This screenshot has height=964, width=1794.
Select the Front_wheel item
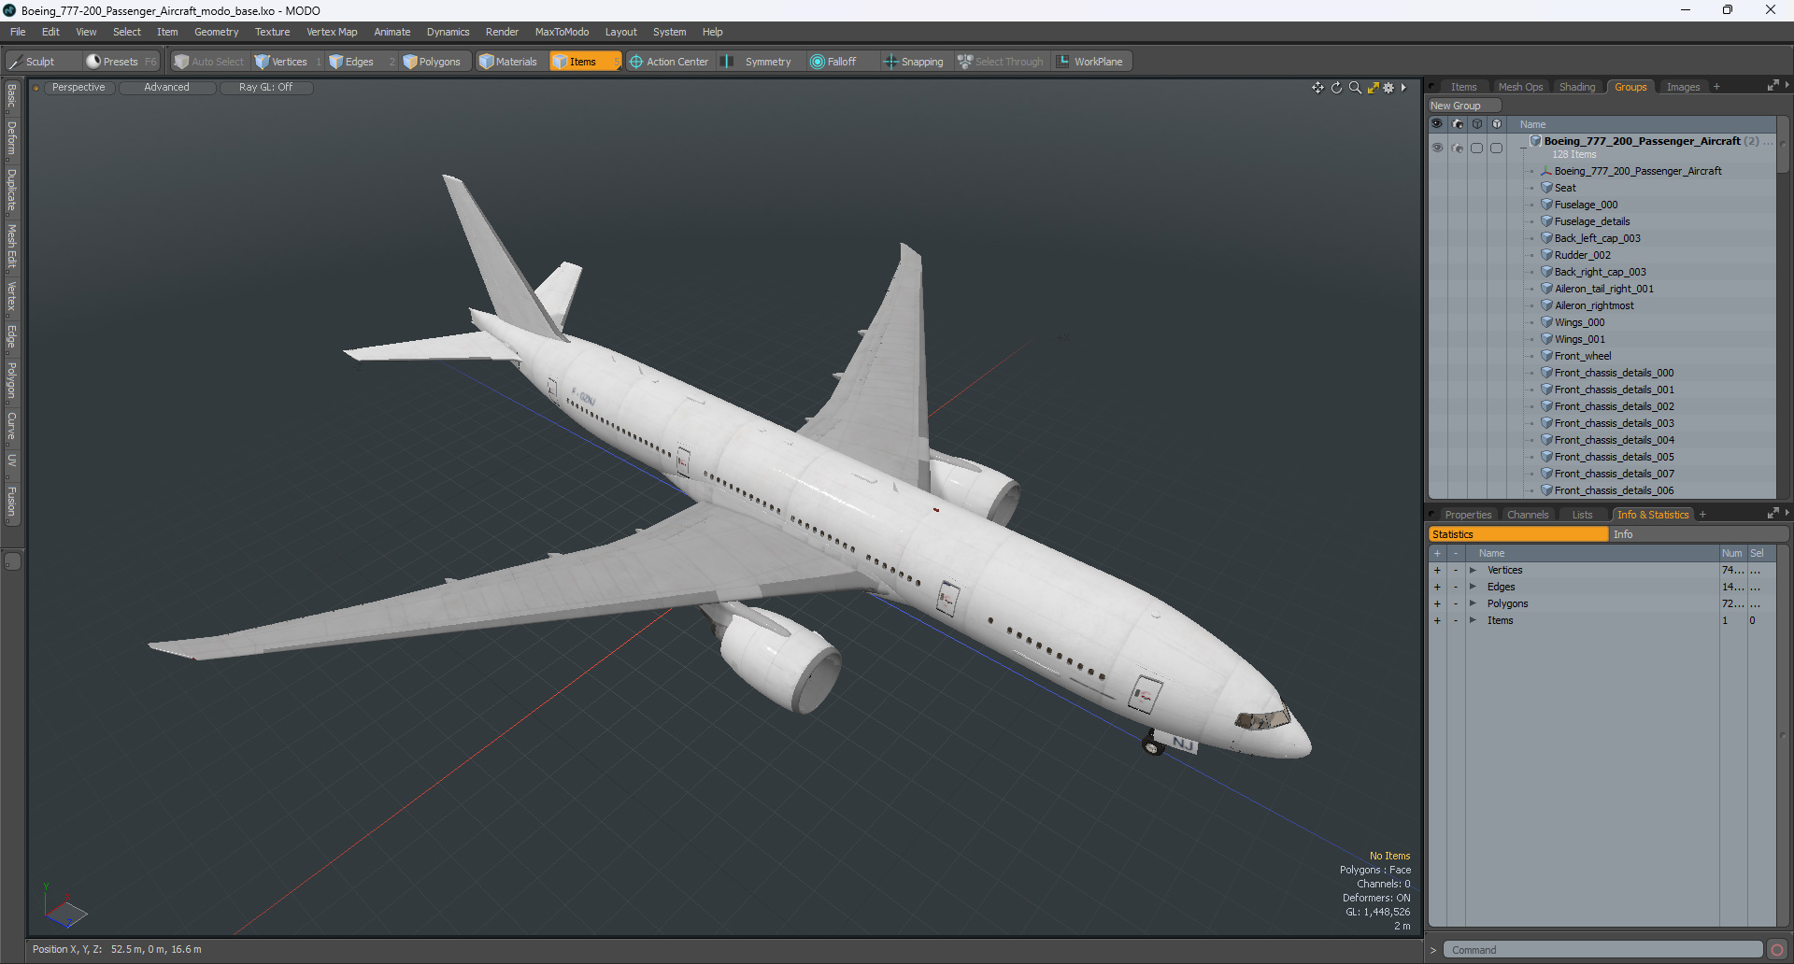(x=1583, y=356)
